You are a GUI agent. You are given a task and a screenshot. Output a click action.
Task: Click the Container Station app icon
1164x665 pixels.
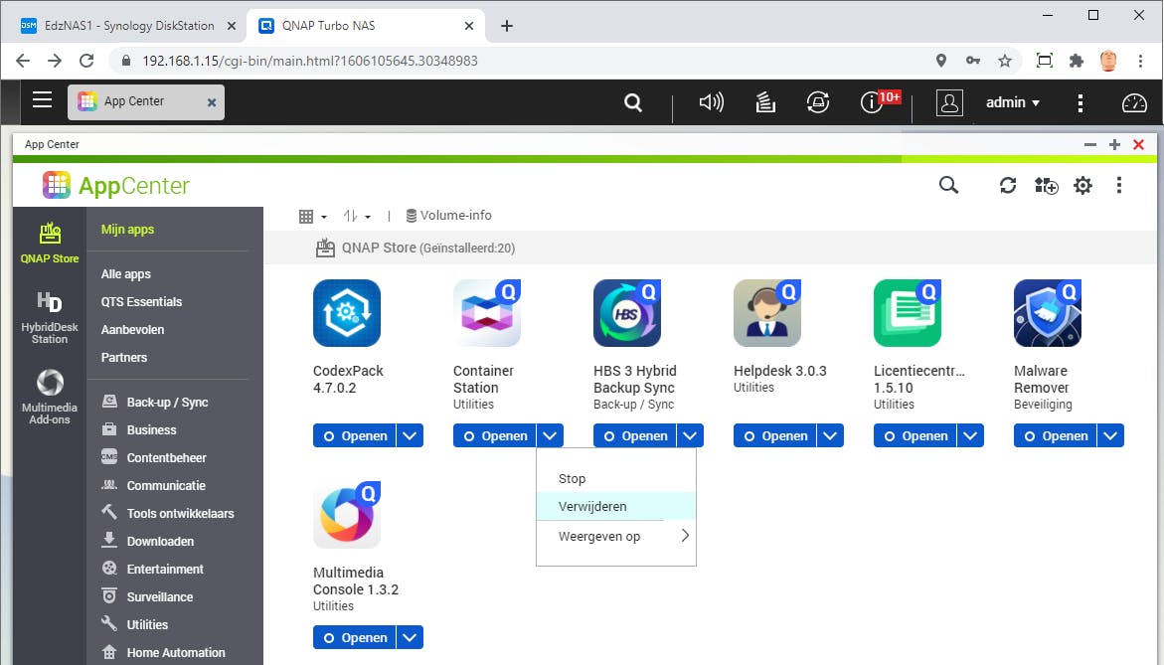tap(487, 312)
